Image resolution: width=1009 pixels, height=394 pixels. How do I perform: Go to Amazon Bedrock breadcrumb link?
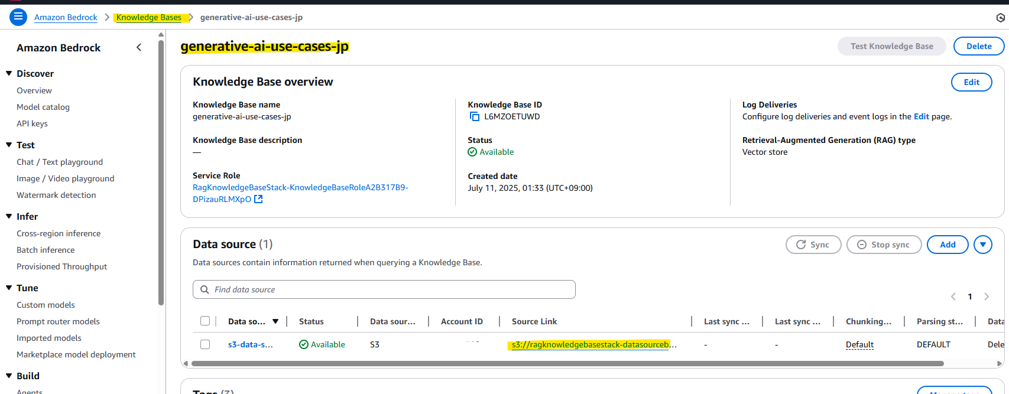66,17
